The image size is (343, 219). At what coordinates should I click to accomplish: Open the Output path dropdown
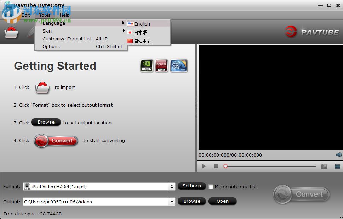pos(171,201)
